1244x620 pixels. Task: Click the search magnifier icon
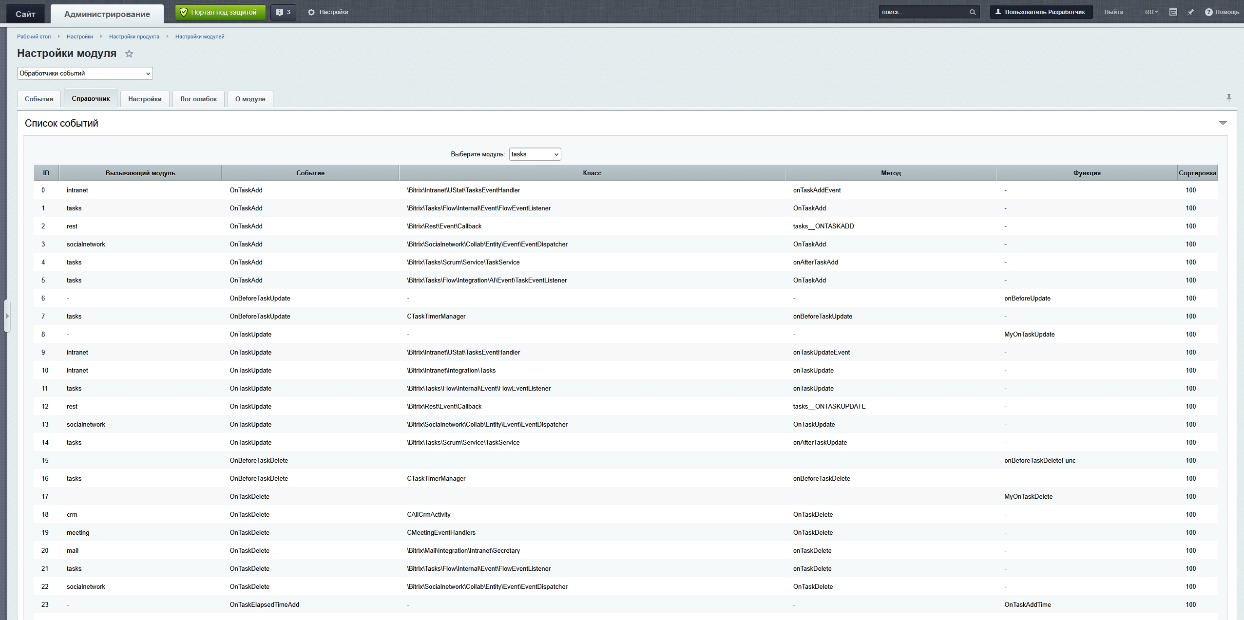[x=972, y=12]
